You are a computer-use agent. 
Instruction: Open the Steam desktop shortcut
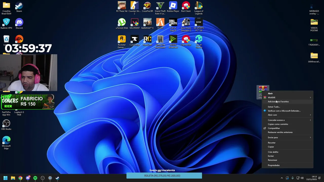pos(19,7)
